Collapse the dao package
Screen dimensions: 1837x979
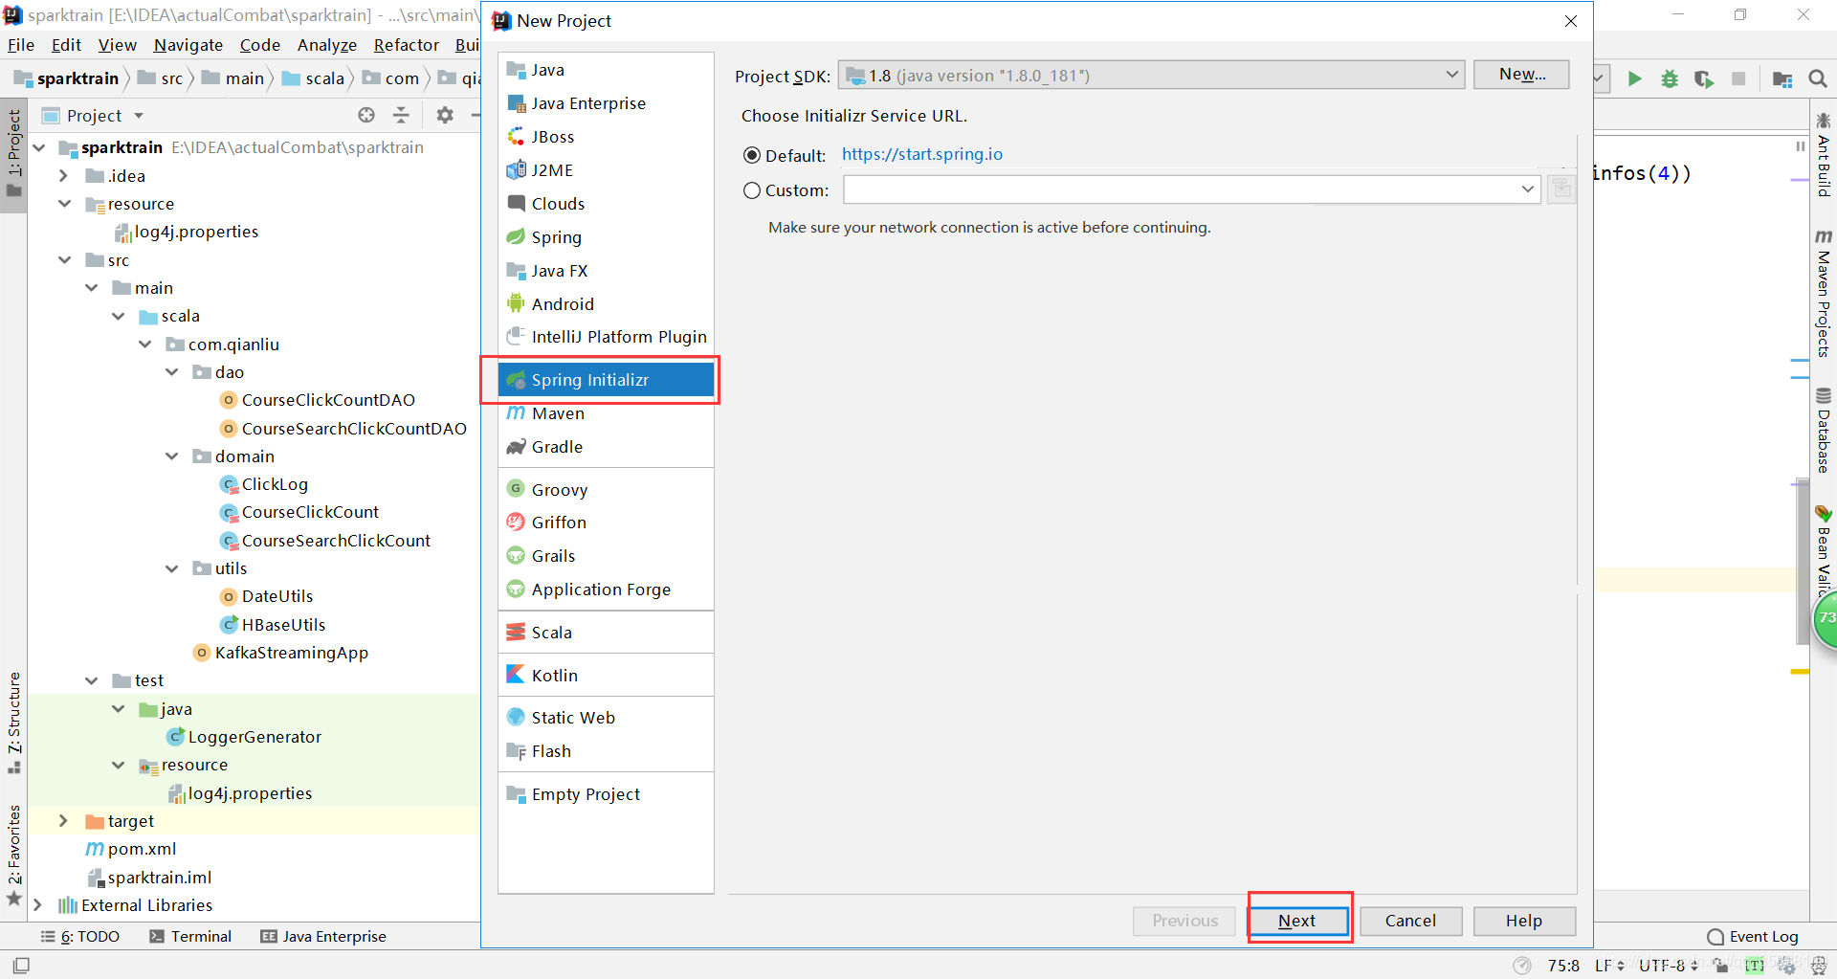(172, 371)
